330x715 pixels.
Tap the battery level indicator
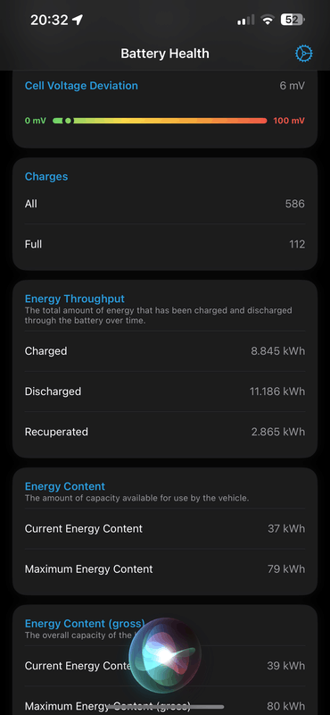pyautogui.click(x=293, y=20)
